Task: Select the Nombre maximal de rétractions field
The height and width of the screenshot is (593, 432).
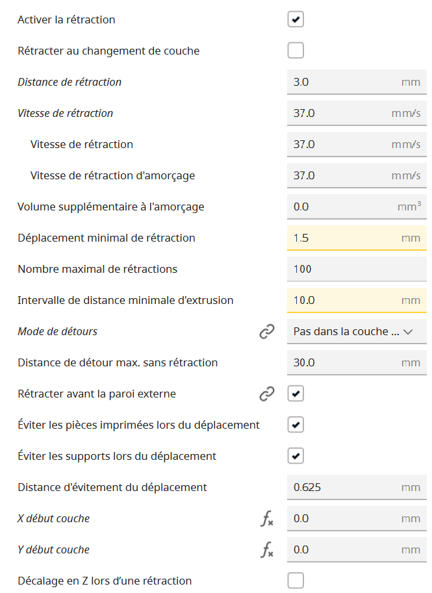Action: pos(357,270)
